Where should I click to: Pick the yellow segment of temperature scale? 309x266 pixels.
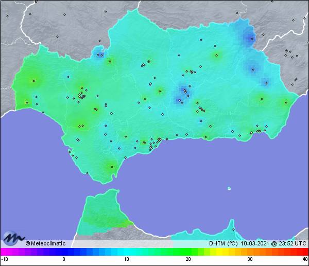219,252
